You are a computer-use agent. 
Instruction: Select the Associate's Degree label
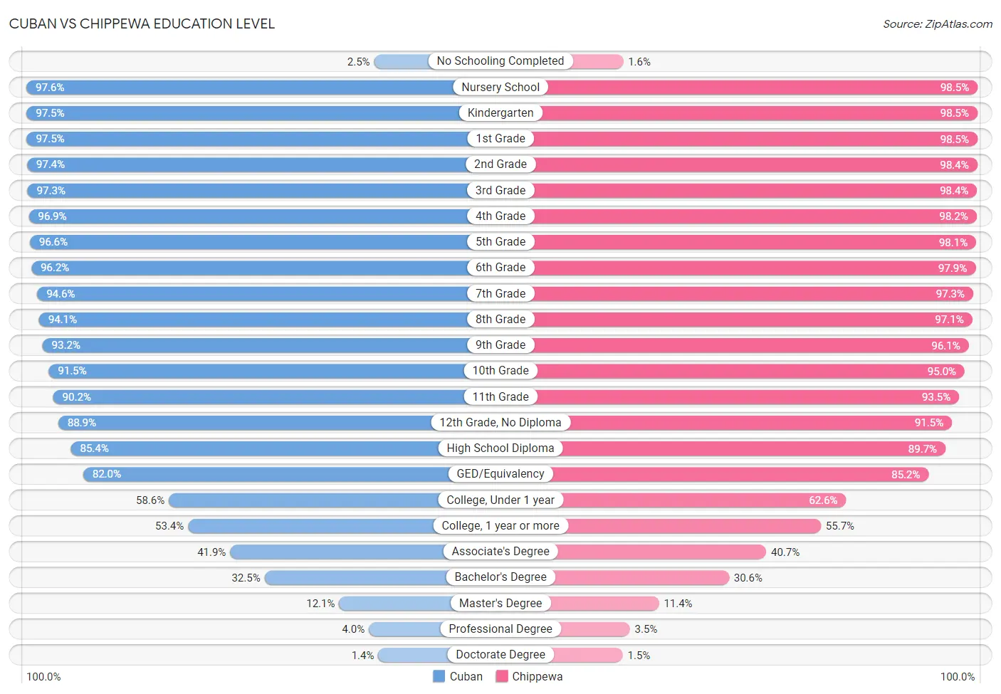[501, 551]
